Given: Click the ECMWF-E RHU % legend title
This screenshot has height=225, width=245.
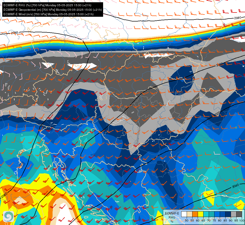Looking at the screenshot, I should point(172,217).
